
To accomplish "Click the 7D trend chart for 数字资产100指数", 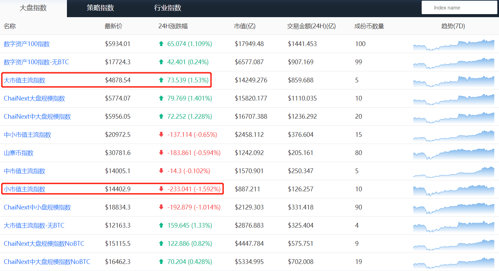I will 454,45.
